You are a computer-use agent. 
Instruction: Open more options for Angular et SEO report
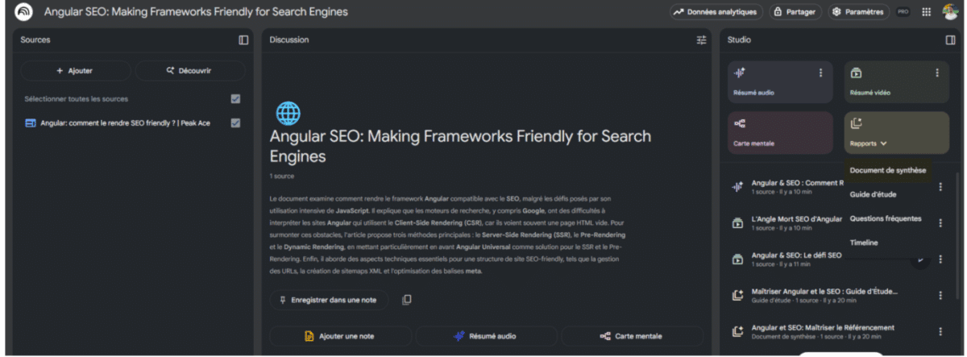coord(940,331)
